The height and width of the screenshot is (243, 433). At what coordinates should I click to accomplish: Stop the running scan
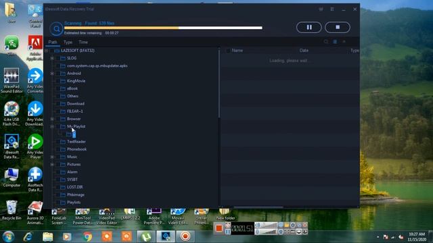click(338, 27)
